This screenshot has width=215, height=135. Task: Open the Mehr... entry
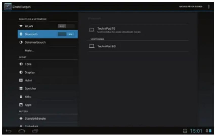(x=48, y=51)
